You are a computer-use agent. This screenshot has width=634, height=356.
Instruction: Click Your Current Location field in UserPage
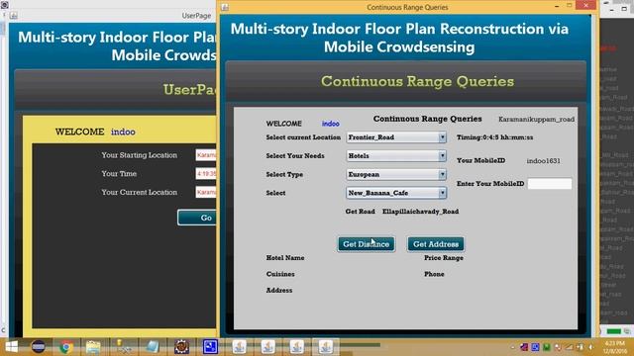click(x=206, y=192)
